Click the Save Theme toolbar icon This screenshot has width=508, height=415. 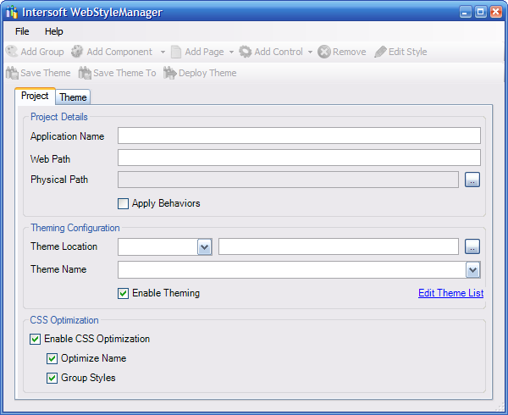coord(12,73)
